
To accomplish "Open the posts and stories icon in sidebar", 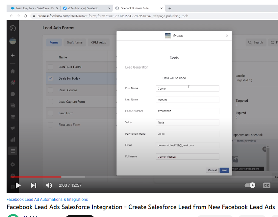I will tap(13, 105).
